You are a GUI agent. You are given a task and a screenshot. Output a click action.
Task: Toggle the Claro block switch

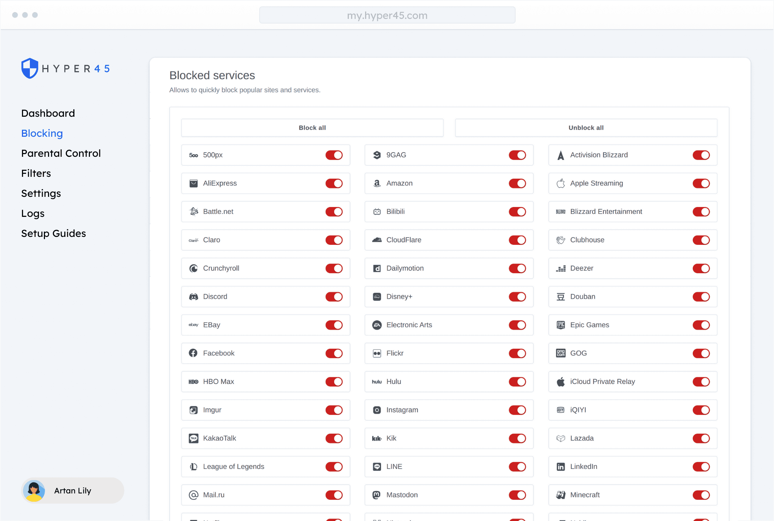[334, 240]
